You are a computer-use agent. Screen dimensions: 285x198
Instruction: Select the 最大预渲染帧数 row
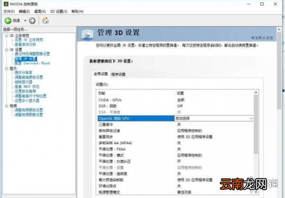point(175,180)
